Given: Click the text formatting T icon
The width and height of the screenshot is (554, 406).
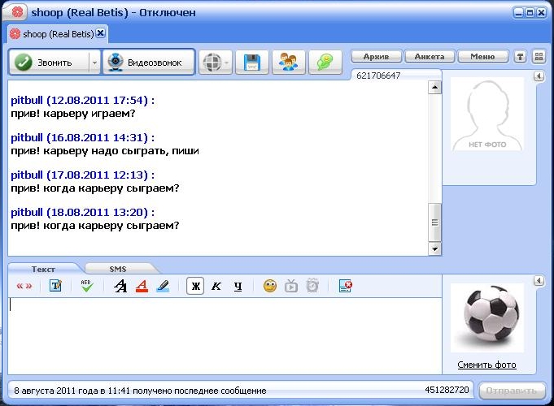Looking at the screenshot, I should (55, 286).
